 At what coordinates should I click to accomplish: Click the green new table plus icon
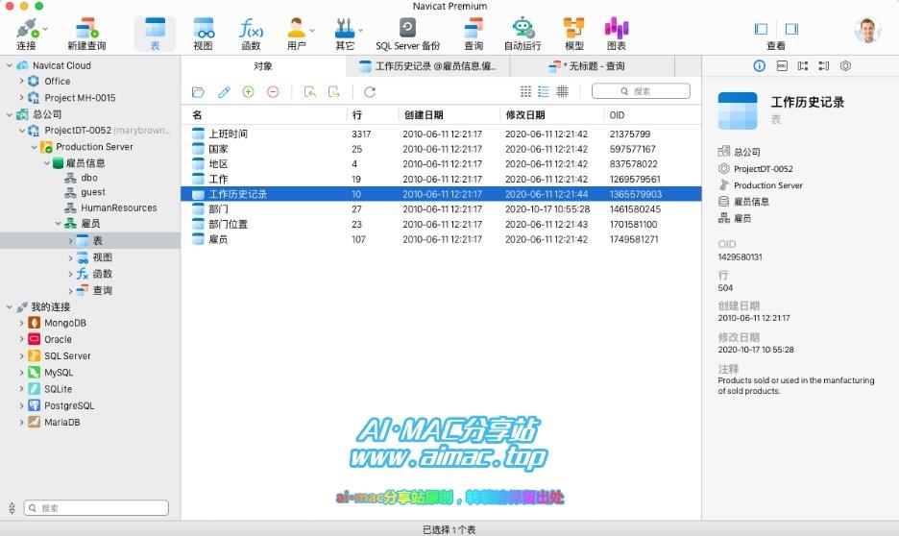coord(248,91)
